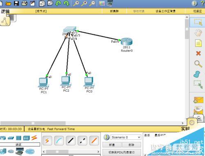
Task: Zoom in on the workspace
Action: (76, 3)
